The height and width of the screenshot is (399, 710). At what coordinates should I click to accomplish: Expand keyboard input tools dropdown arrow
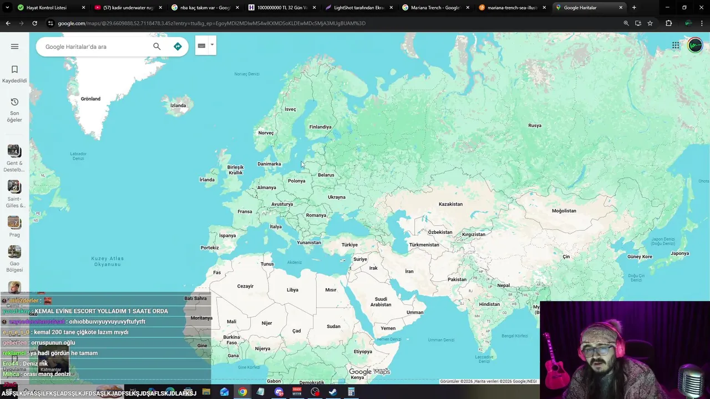click(212, 45)
